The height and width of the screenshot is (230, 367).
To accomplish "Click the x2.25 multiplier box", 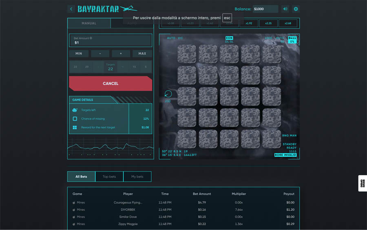I will 268,23.
